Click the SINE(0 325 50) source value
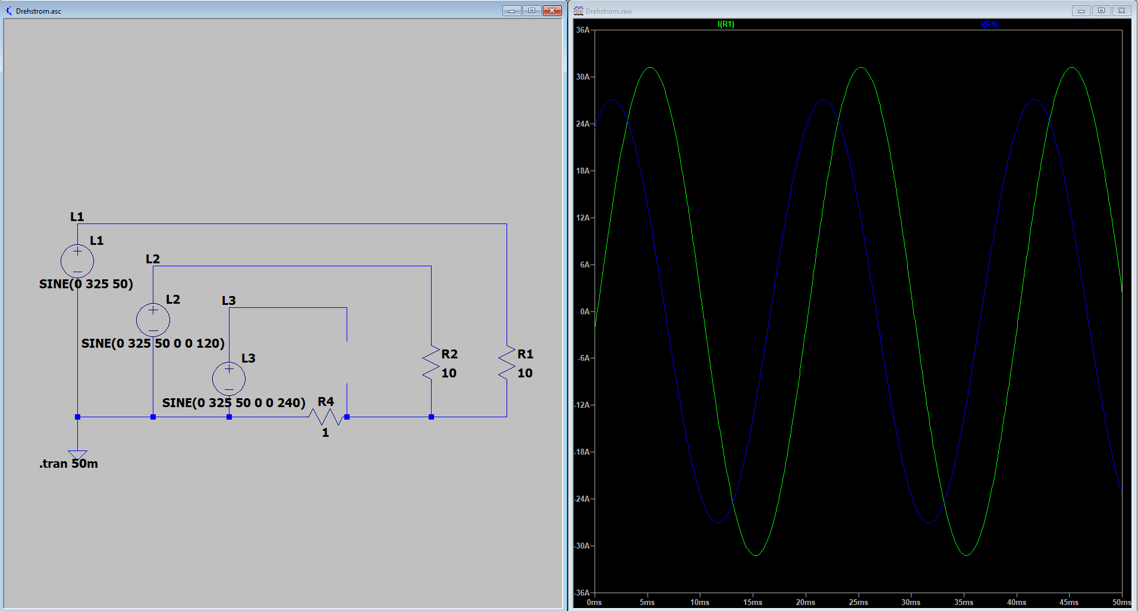 pyautogui.click(x=86, y=284)
